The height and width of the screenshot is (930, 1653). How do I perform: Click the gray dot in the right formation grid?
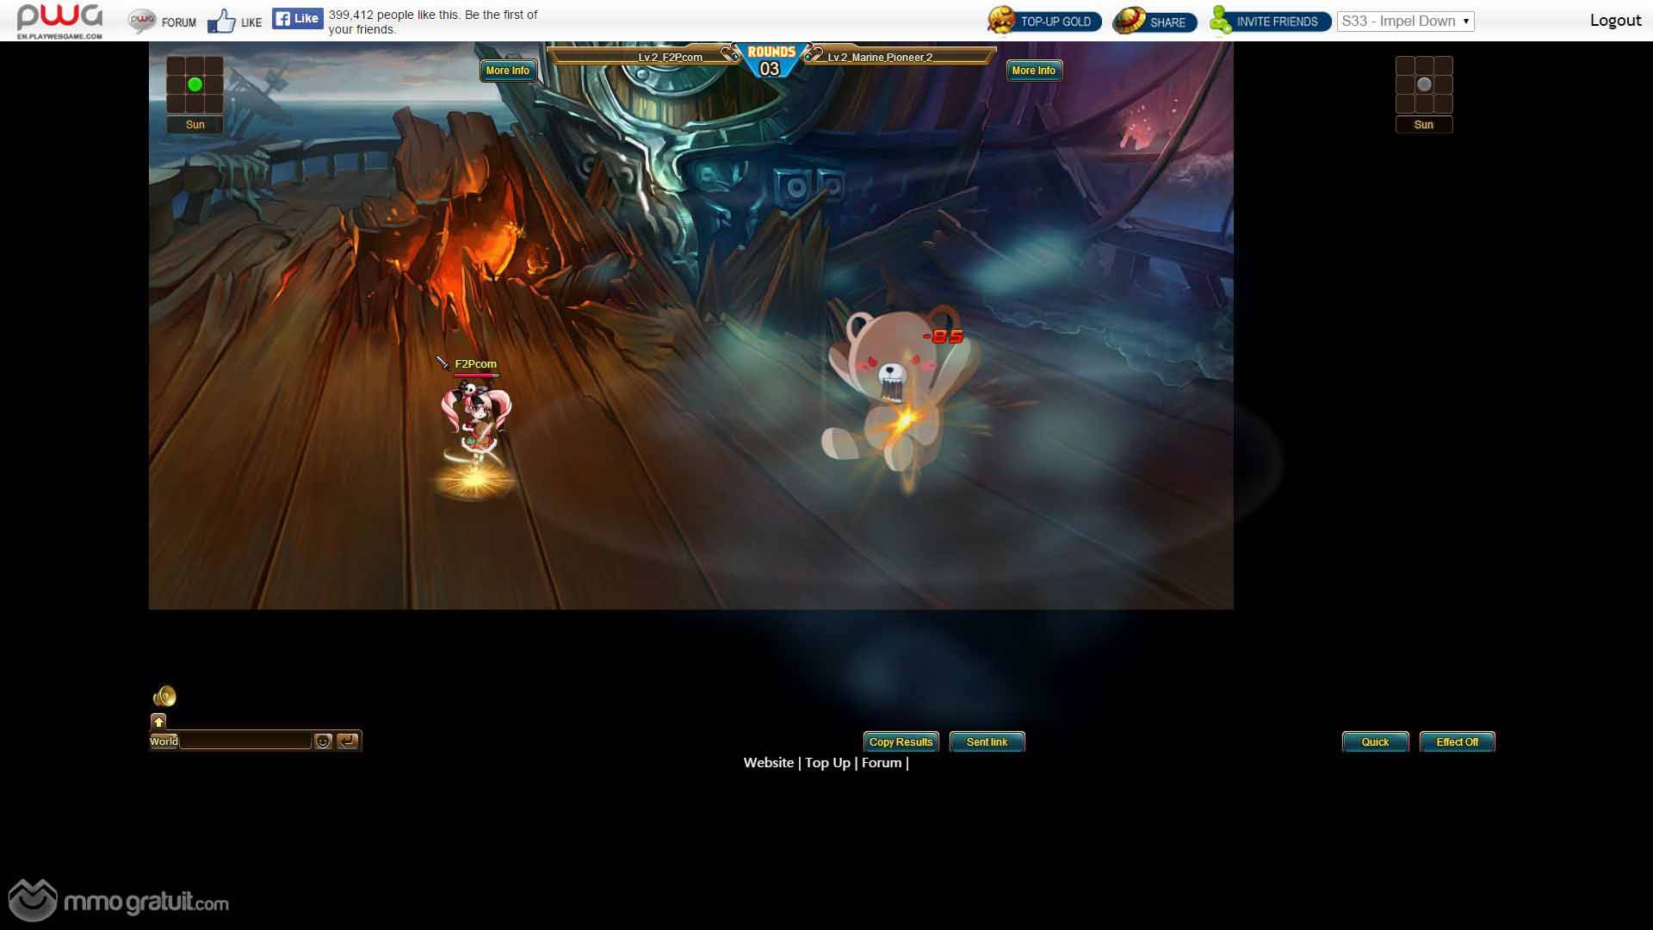[x=1424, y=84]
